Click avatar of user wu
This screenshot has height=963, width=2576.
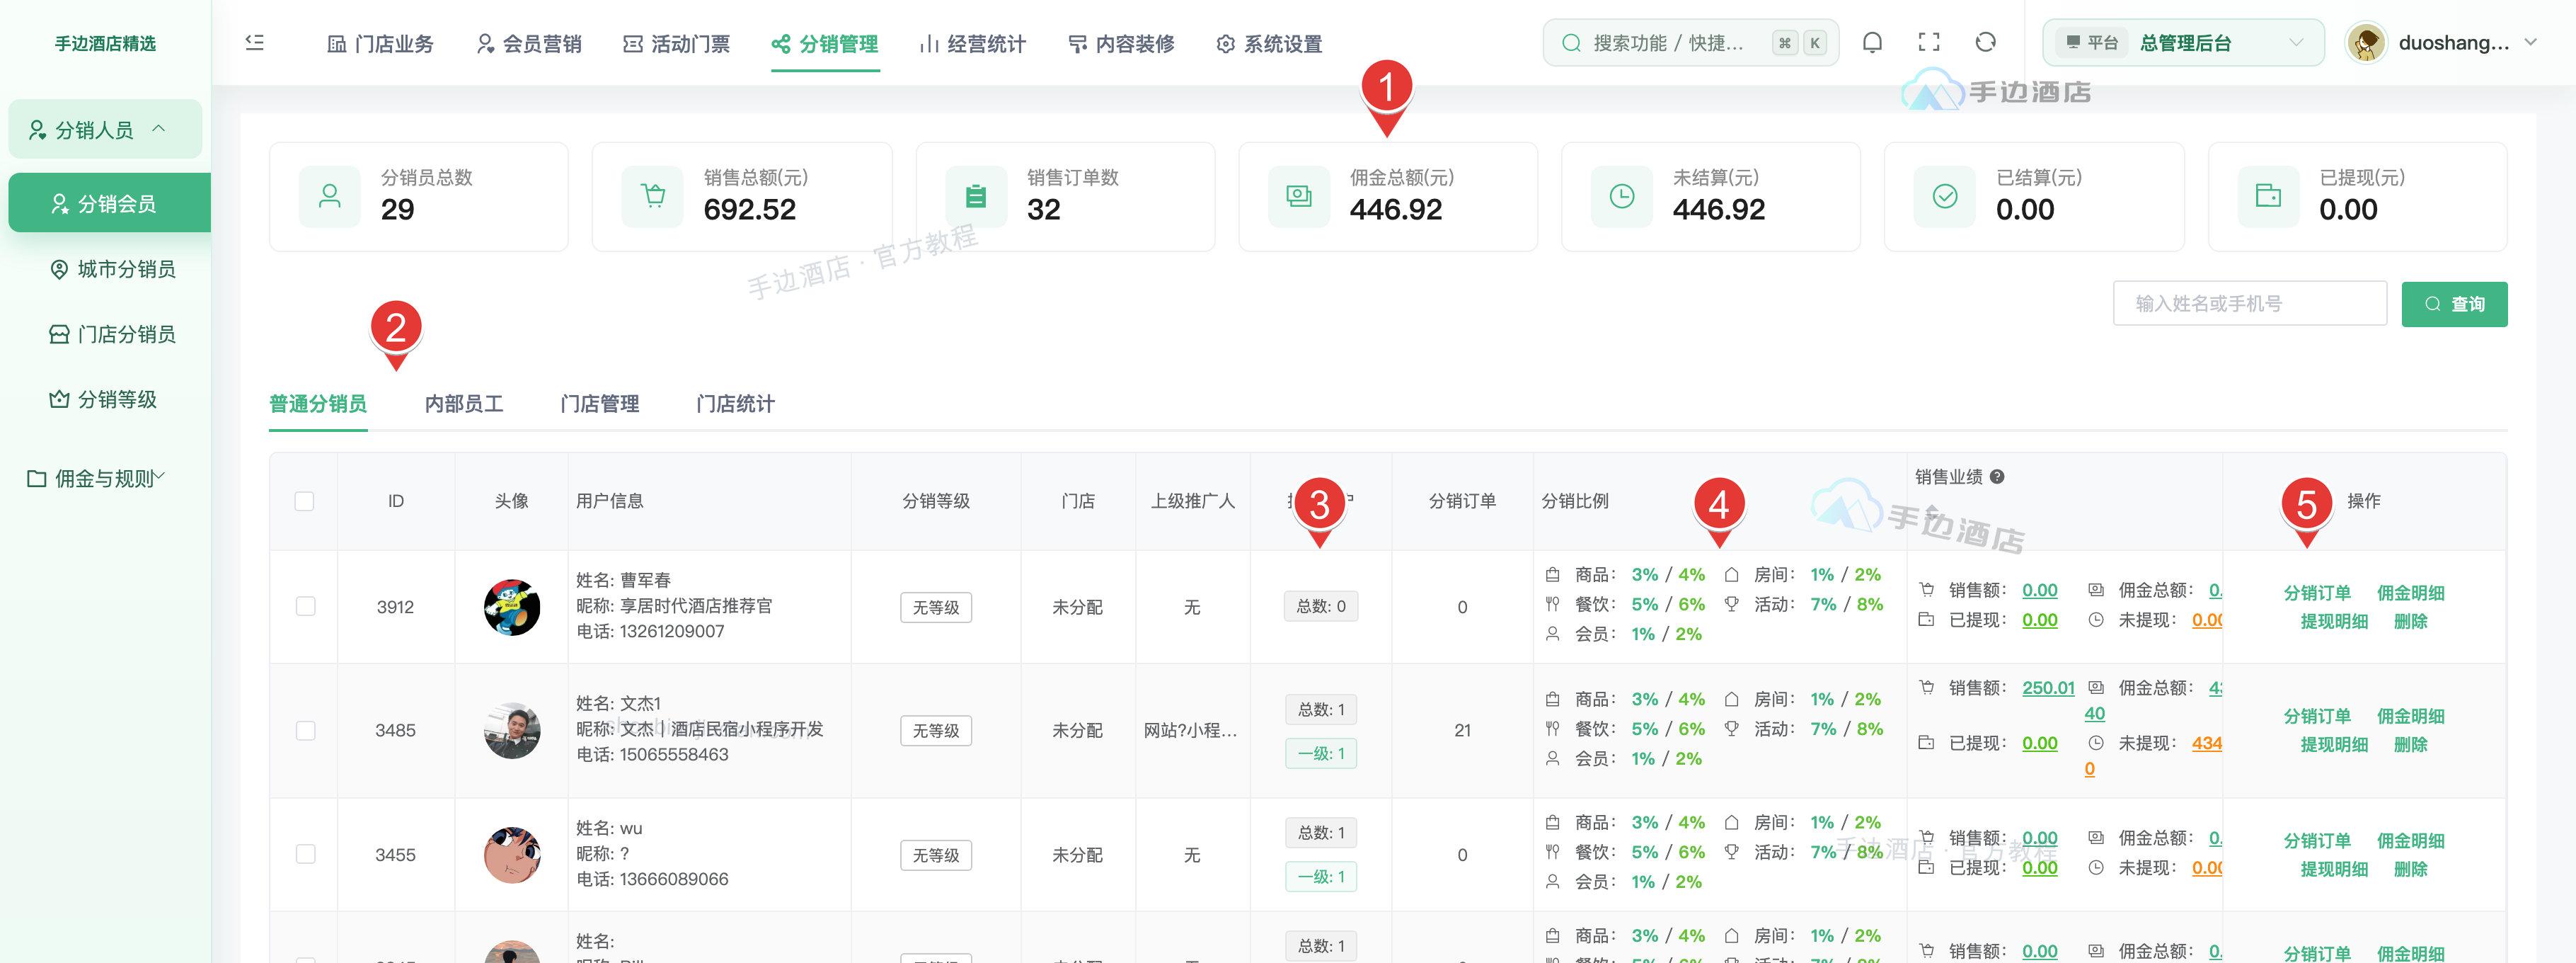point(512,854)
